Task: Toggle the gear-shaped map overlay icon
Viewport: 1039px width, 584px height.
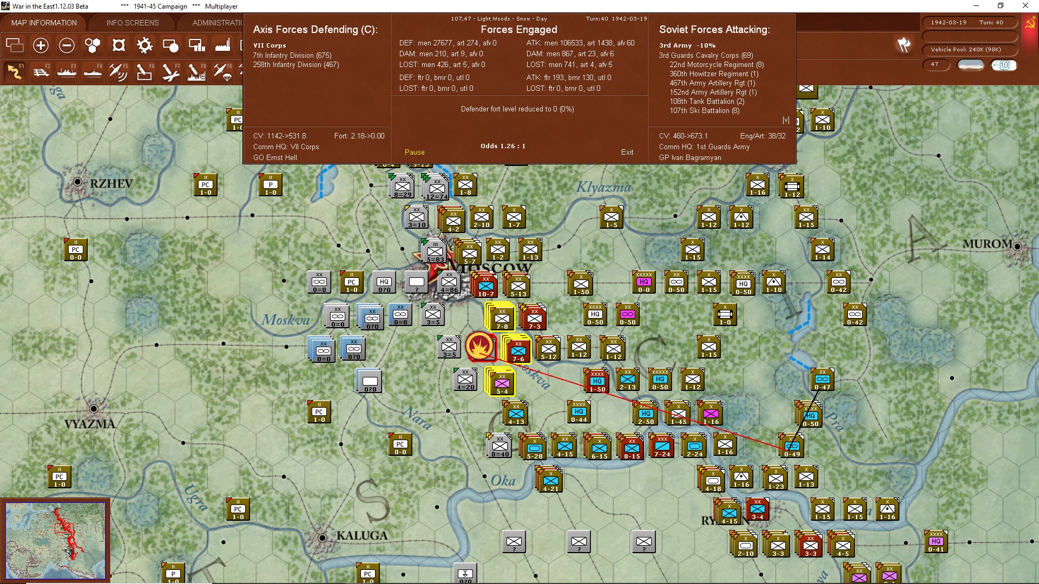Action: [144, 45]
